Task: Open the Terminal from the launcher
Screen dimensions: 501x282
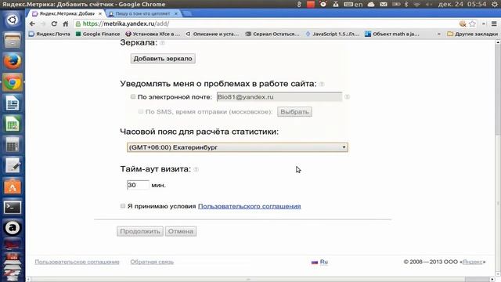Action: [x=13, y=207]
